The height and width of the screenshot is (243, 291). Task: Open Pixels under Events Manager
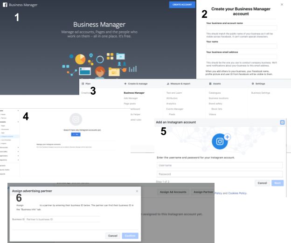[x=172, y=114]
